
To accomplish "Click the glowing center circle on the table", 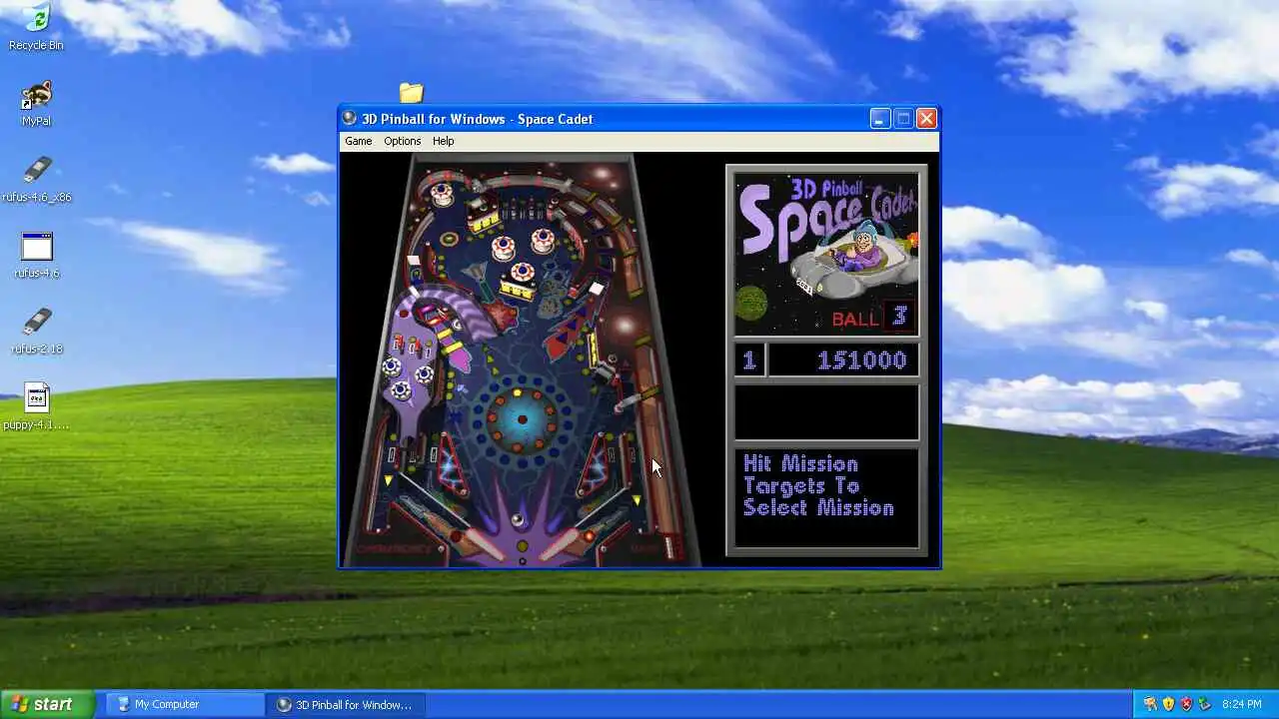I will tap(521, 418).
